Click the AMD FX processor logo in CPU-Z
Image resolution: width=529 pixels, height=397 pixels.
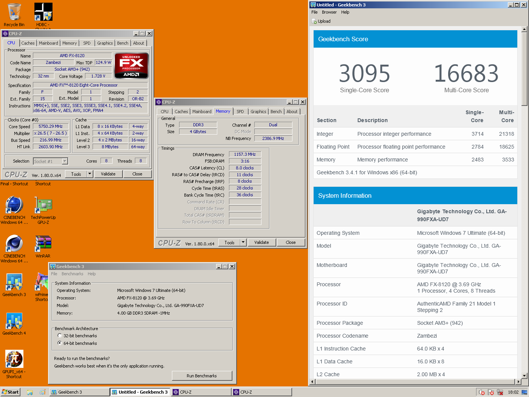pos(131,66)
